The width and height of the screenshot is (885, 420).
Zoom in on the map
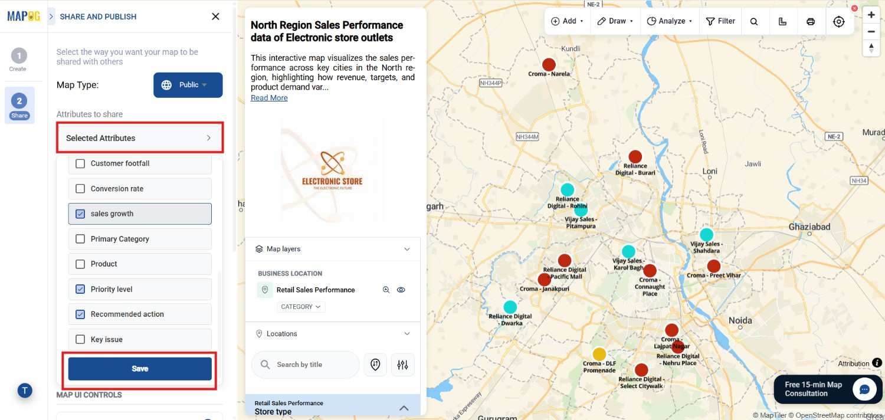coord(871,15)
